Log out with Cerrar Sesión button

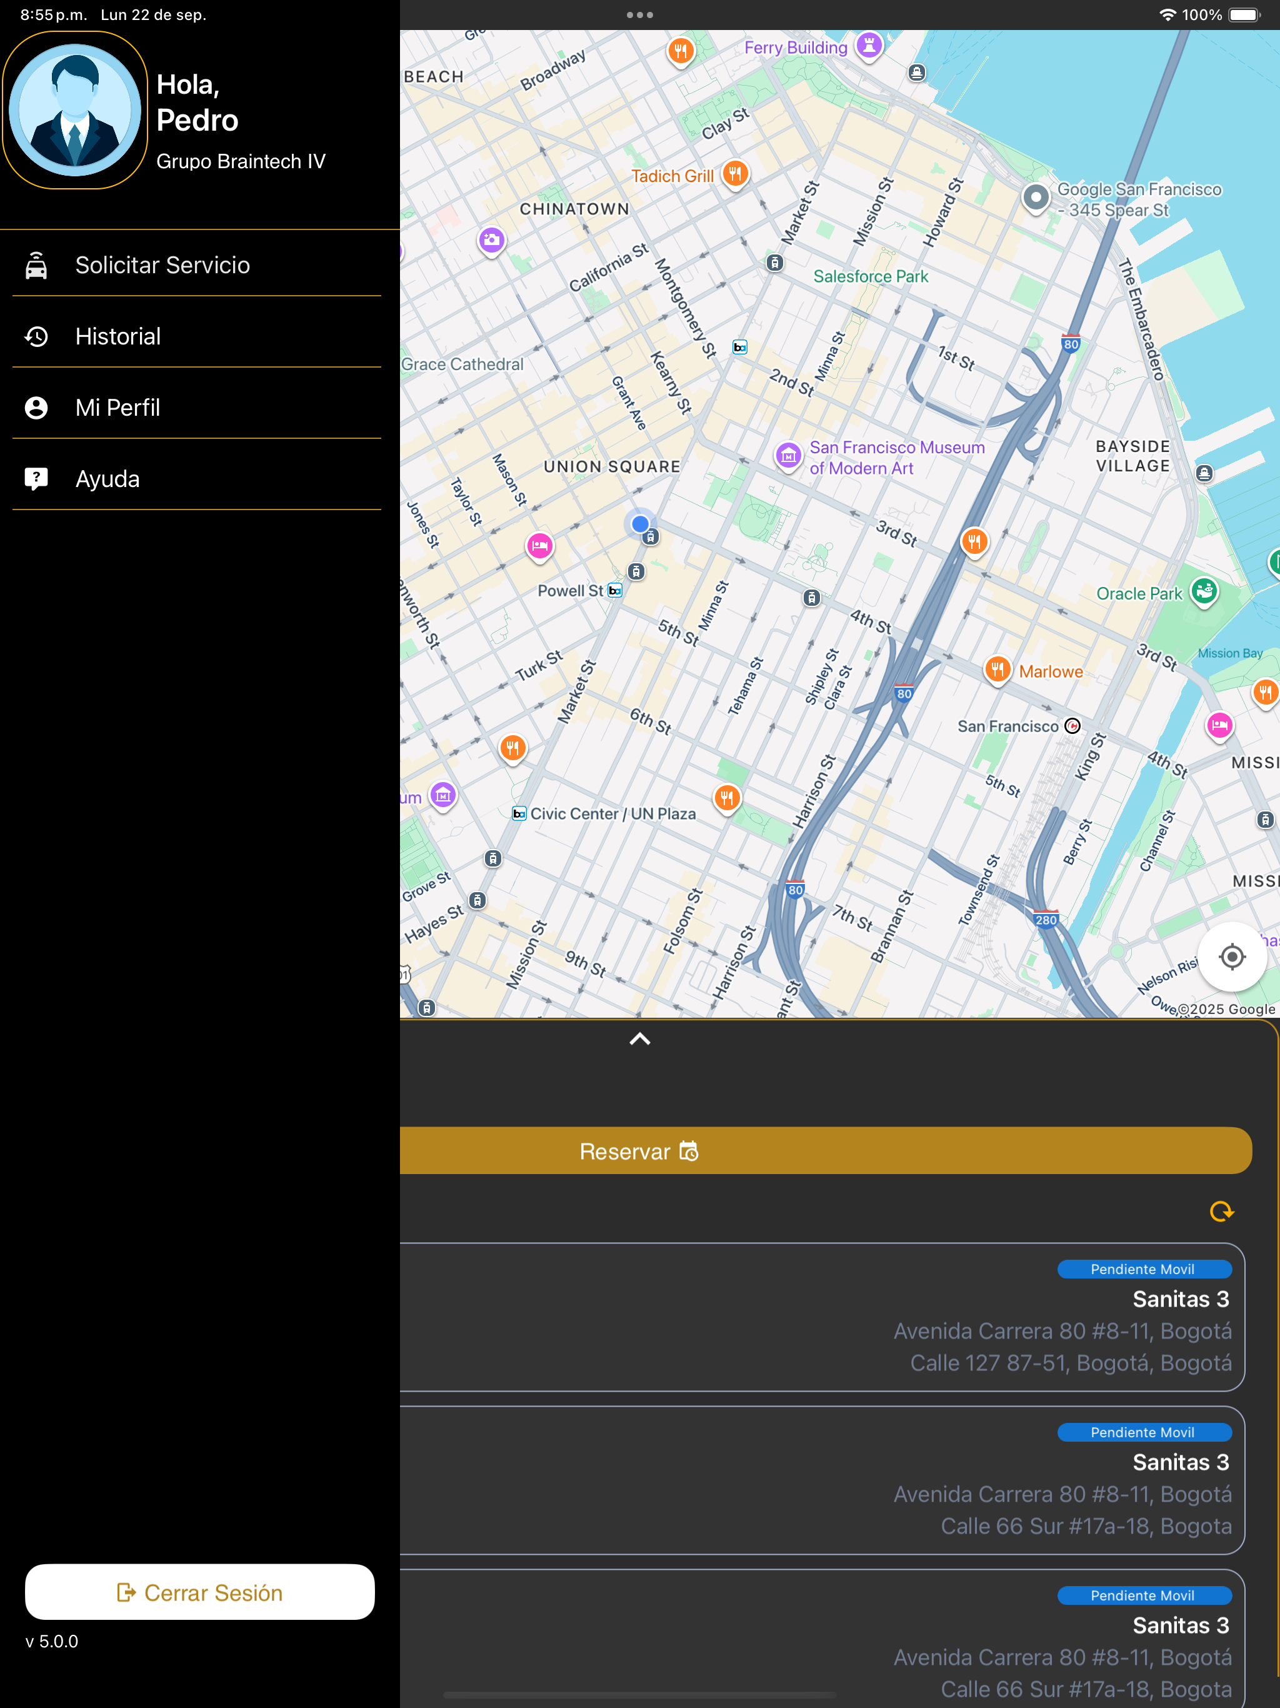coord(199,1592)
